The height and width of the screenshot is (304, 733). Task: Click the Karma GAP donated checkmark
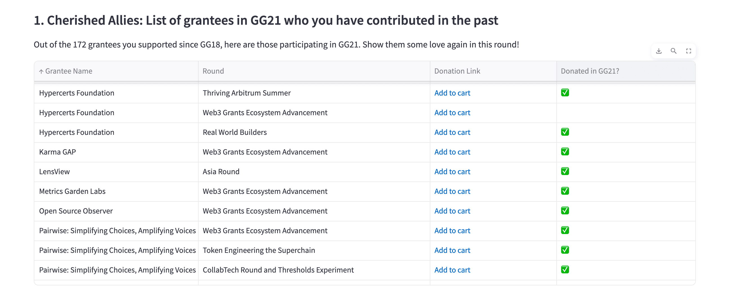point(565,152)
